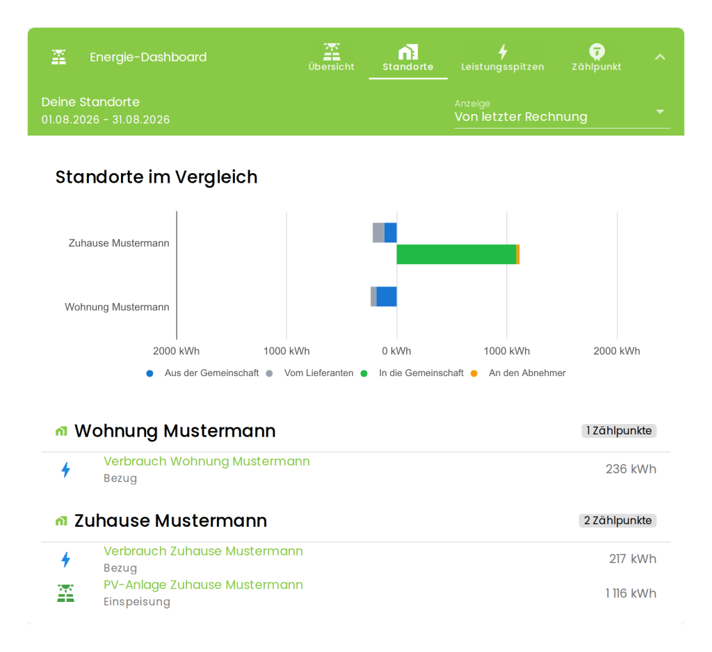Click the '217 kWh' value
712x652 pixels.
633,559
